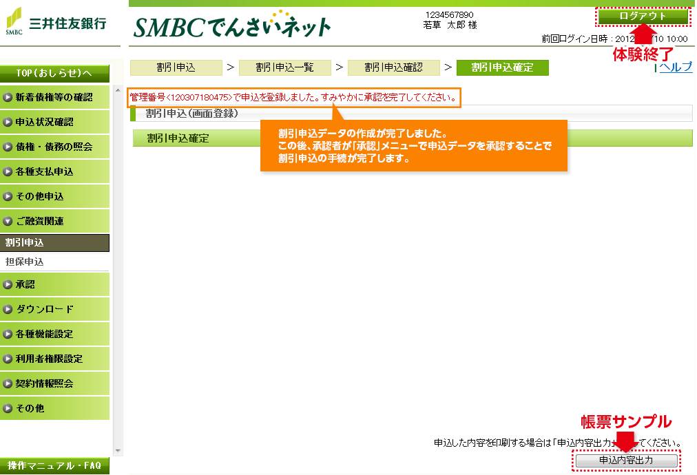Open その他申込 menu
Image resolution: width=697 pixels, height=475 pixels.
pyautogui.click(x=54, y=196)
